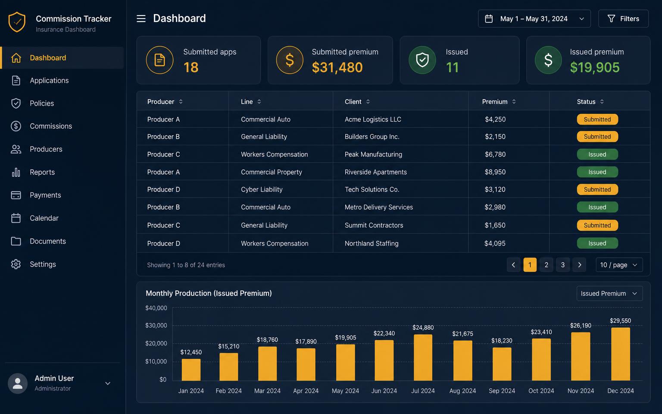Expand the Admin User account chevron
662x414 pixels.
pos(108,383)
